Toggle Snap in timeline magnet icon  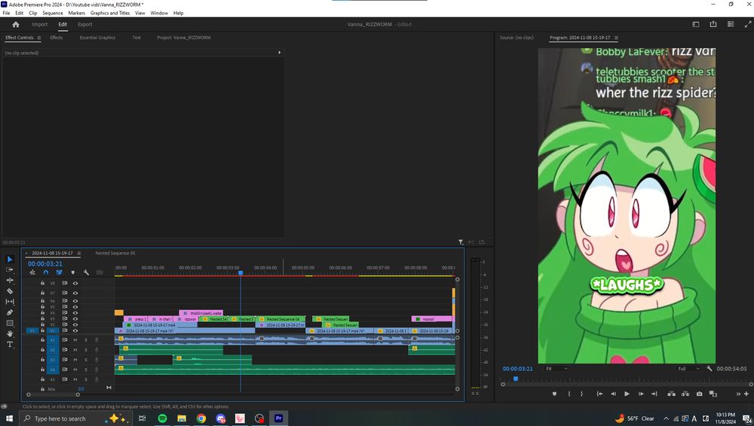click(46, 272)
